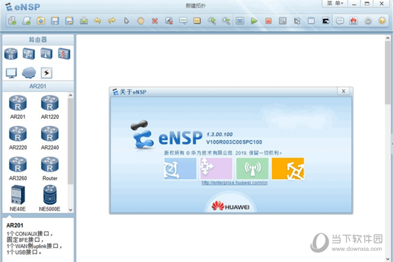393x262 pixels.
Task: Click the workspace vertical scrollbar up arrow
Action: 388,39
